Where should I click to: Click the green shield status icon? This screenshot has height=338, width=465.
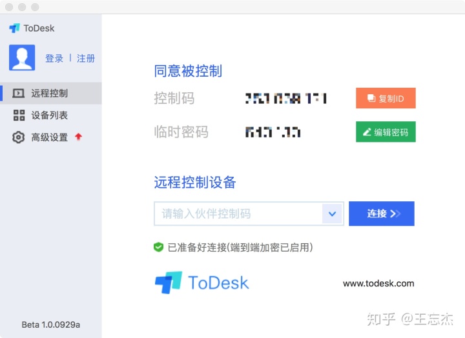point(159,247)
